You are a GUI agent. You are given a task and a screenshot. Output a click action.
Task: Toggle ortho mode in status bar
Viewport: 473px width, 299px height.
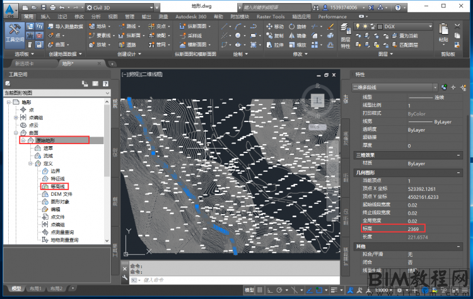click(270, 290)
